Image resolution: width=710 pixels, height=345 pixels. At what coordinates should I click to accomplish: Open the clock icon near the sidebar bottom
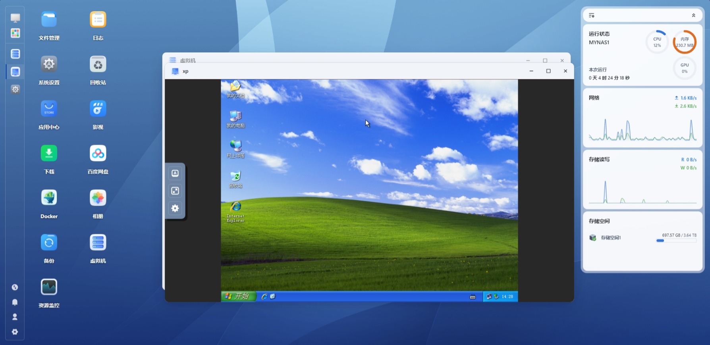click(x=15, y=287)
